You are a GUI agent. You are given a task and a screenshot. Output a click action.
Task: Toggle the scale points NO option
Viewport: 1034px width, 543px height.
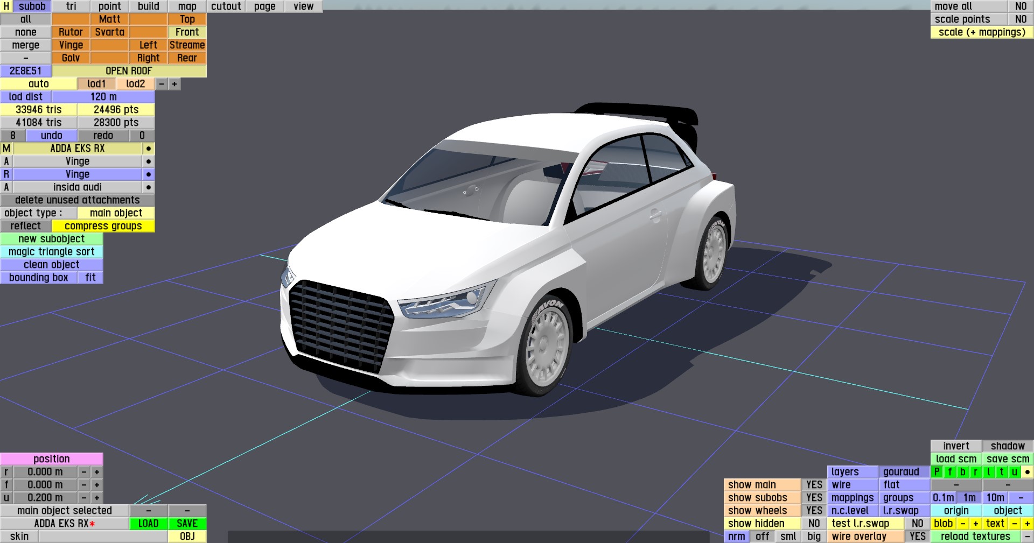tap(1021, 19)
